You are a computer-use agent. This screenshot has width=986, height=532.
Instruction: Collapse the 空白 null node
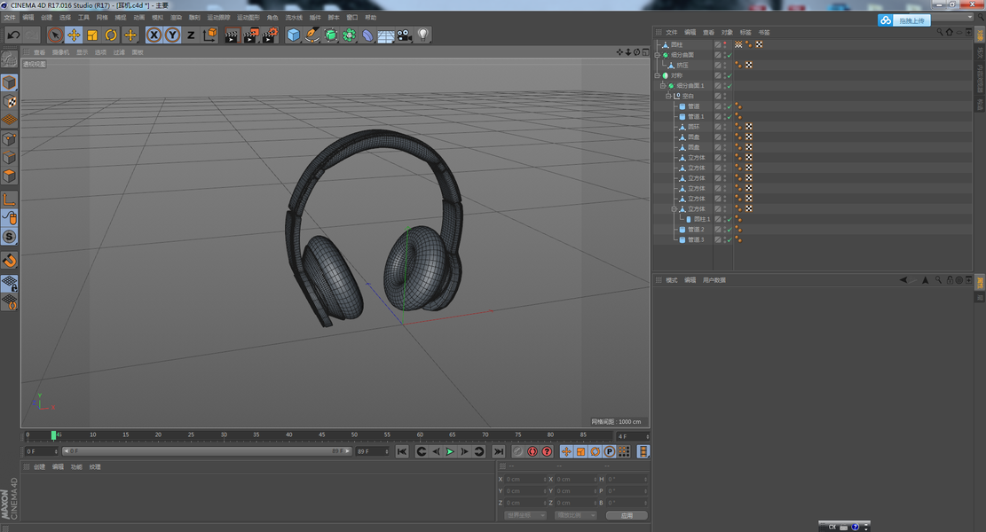668,96
